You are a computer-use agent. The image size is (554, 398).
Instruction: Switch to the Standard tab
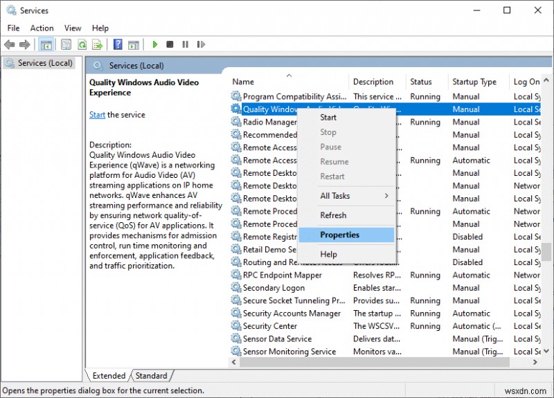click(x=151, y=376)
